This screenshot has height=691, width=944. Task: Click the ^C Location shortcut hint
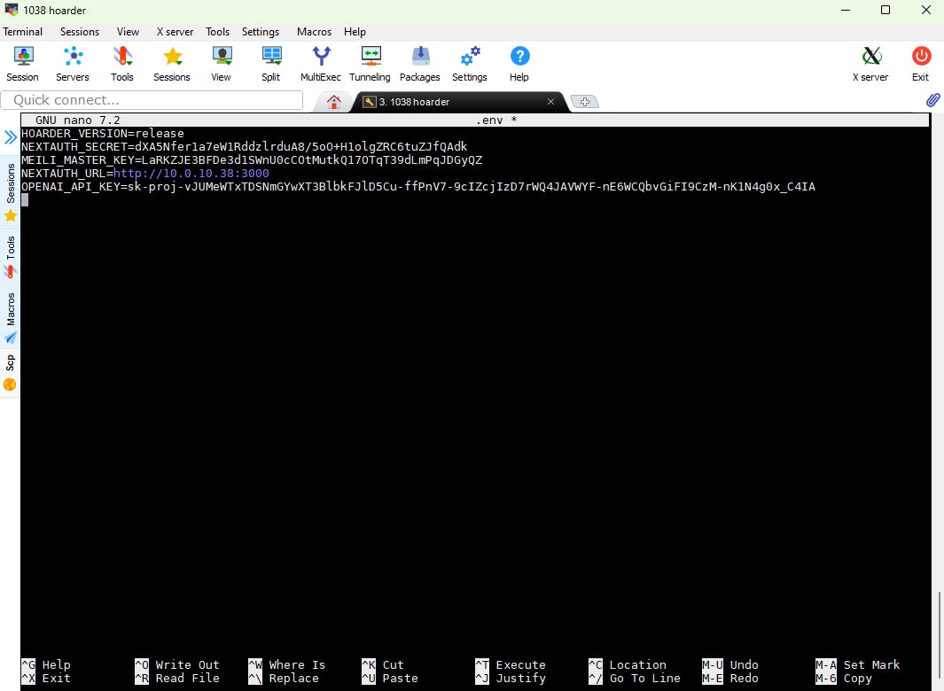(x=628, y=665)
